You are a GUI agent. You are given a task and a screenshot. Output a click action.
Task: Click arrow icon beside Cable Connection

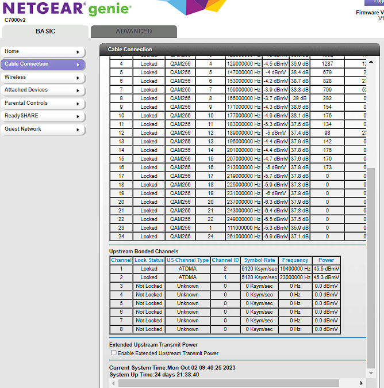(x=78, y=64)
